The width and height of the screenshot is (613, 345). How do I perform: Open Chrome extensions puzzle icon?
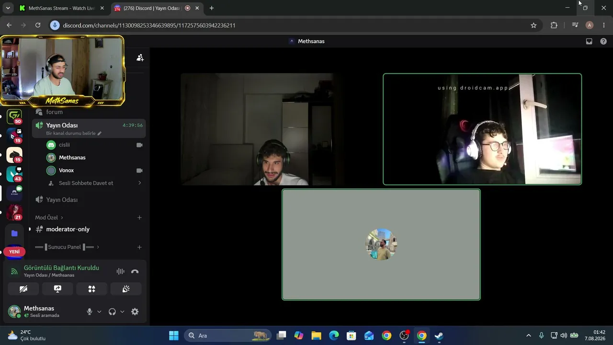tap(554, 25)
